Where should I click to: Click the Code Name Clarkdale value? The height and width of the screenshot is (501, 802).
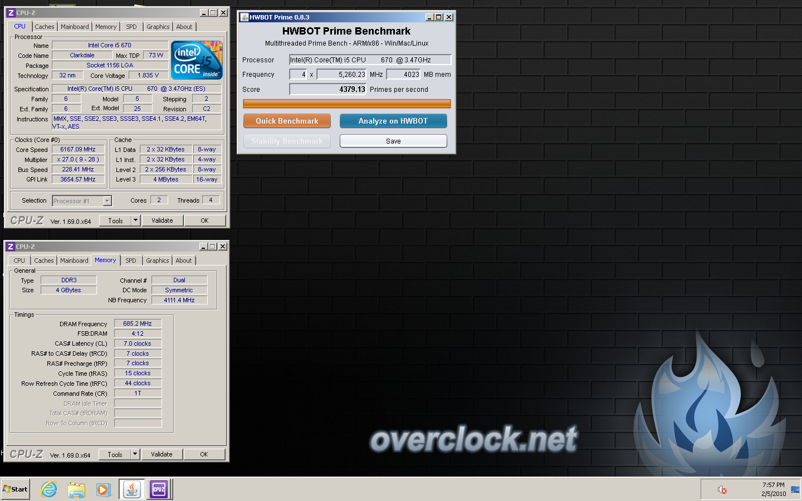pos(82,55)
